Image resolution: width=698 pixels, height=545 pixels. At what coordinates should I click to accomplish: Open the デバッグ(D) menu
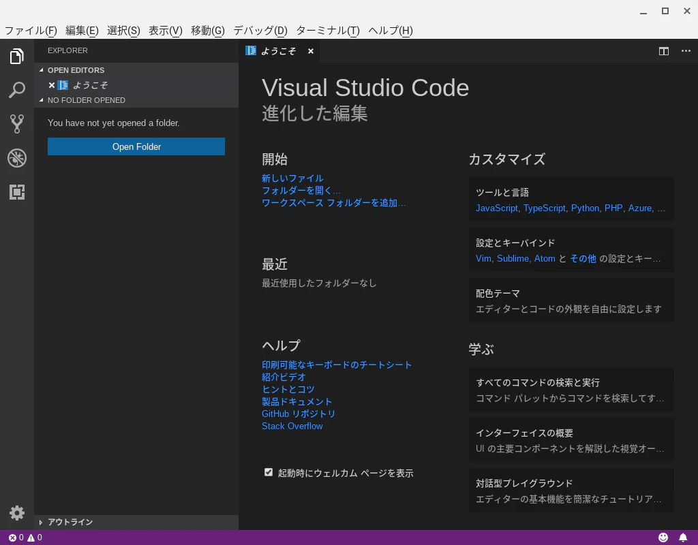(x=260, y=30)
